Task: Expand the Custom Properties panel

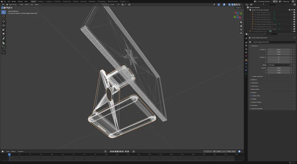Action: pos(256,108)
